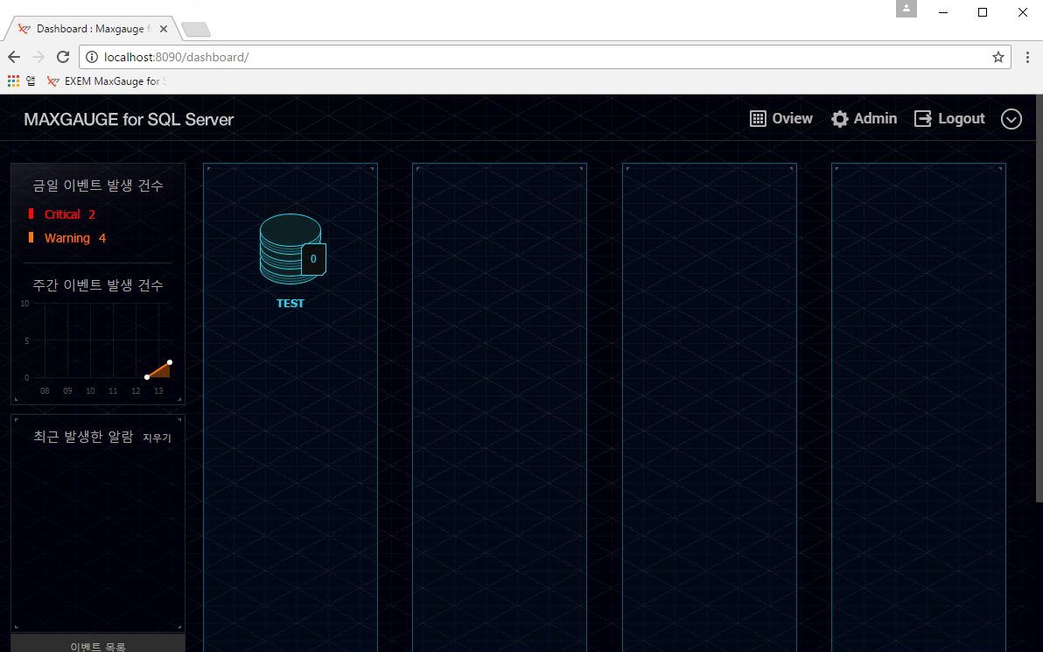Open the 이벤트 목록 event list button
The image size is (1043, 652).
tap(98, 644)
